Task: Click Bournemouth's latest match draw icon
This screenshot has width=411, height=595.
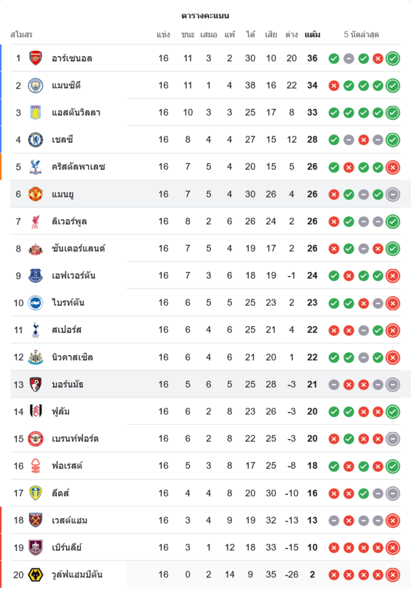Action: click(393, 384)
